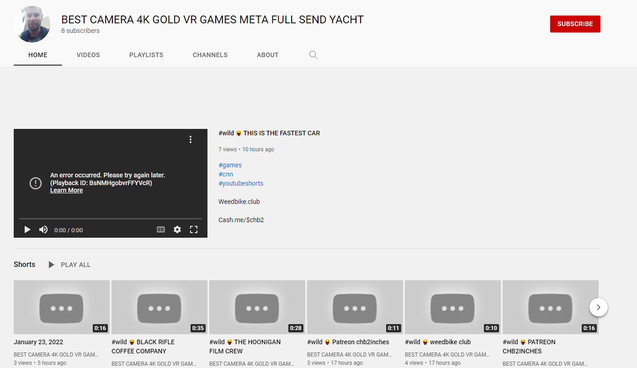Open the weedbike club video title

tap(438, 342)
